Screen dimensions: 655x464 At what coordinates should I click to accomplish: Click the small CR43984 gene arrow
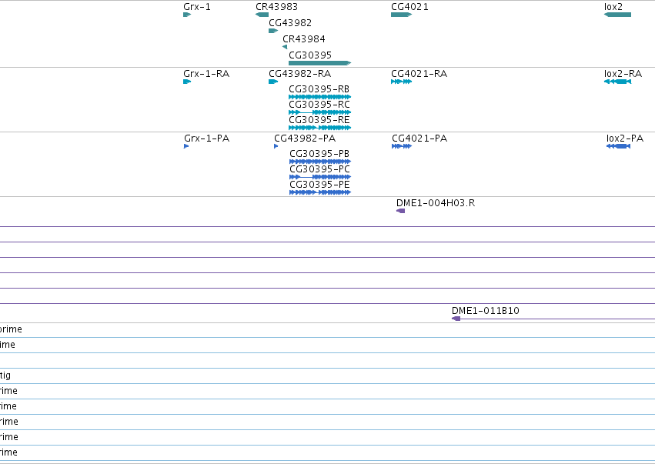[x=285, y=47]
